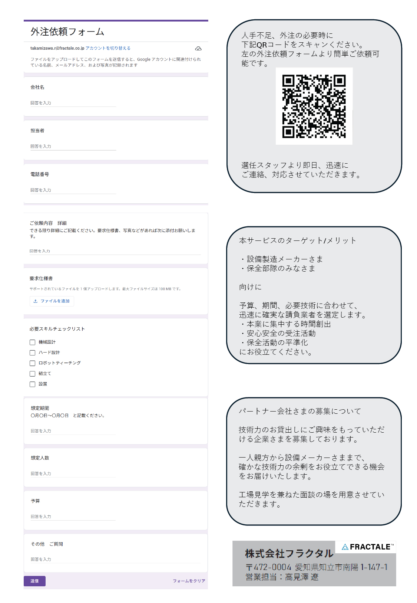The image size is (417, 603).
Task: Click the upload icon beside ファイルを追加
Action: point(36,301)
